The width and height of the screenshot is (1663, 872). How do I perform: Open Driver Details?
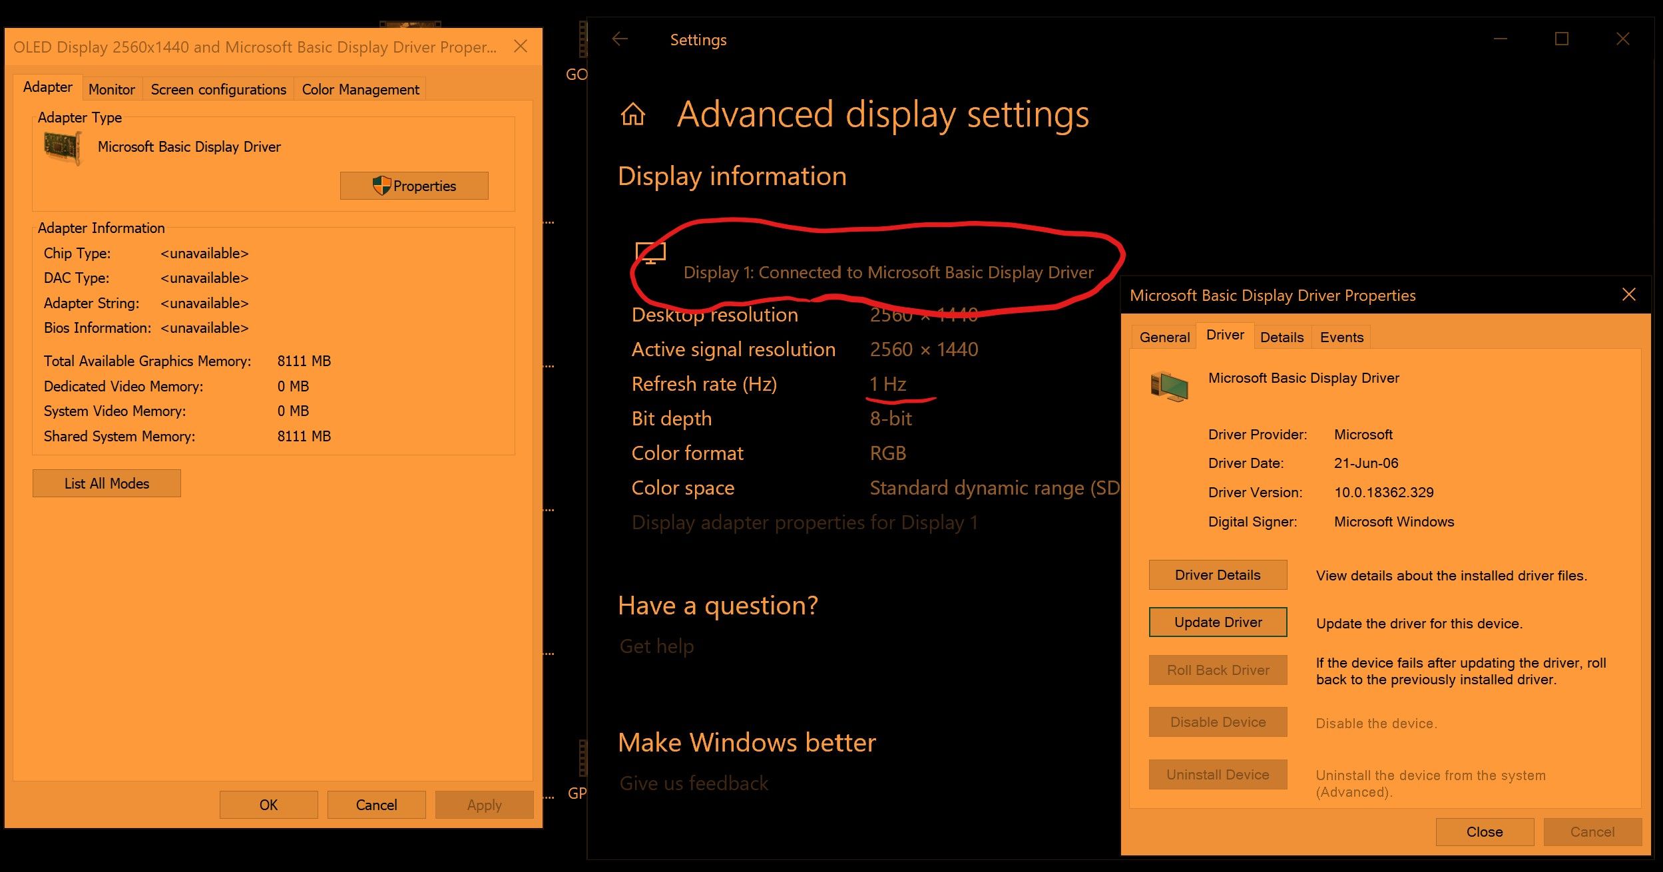[x=1218, y=575]
